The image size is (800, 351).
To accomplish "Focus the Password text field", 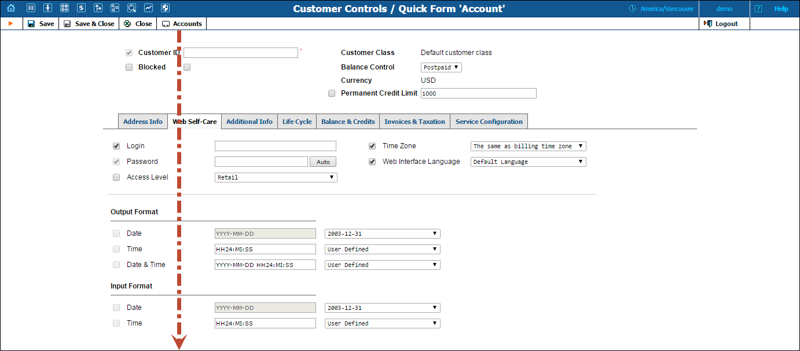I will pos(261,162).
